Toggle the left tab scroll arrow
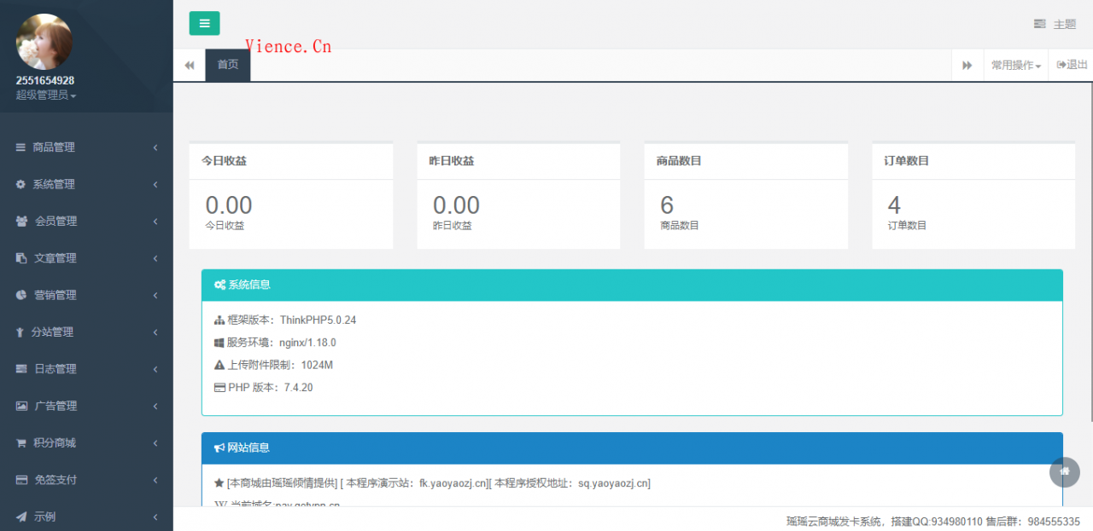The height and width of the screenshot is (531, 1093). (189, 64)
